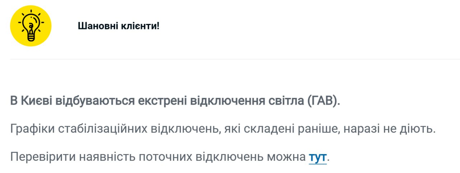Click the word "світла" in bold sentence
The width and height of the screenshot is (460, 173).
click(286, 101)
